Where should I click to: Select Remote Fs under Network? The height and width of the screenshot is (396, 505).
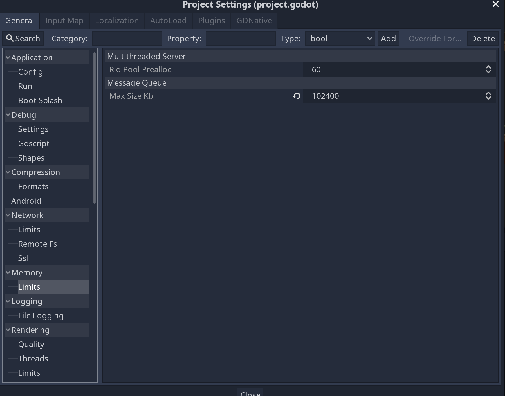click(x=38, y=244)
